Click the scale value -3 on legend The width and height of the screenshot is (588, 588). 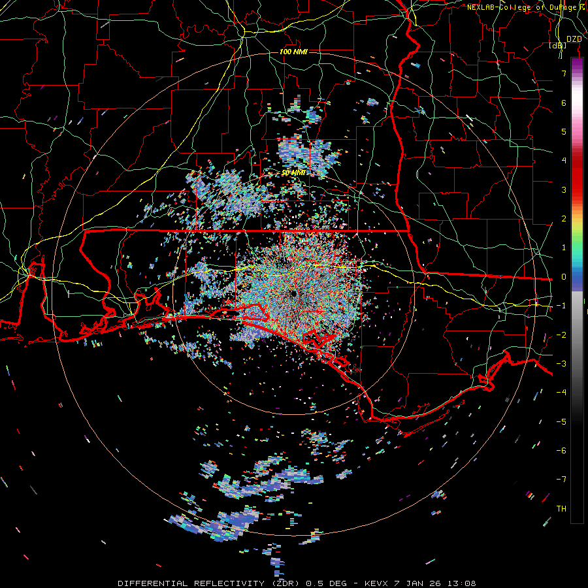pyautogui.click(x=561, y=364)
